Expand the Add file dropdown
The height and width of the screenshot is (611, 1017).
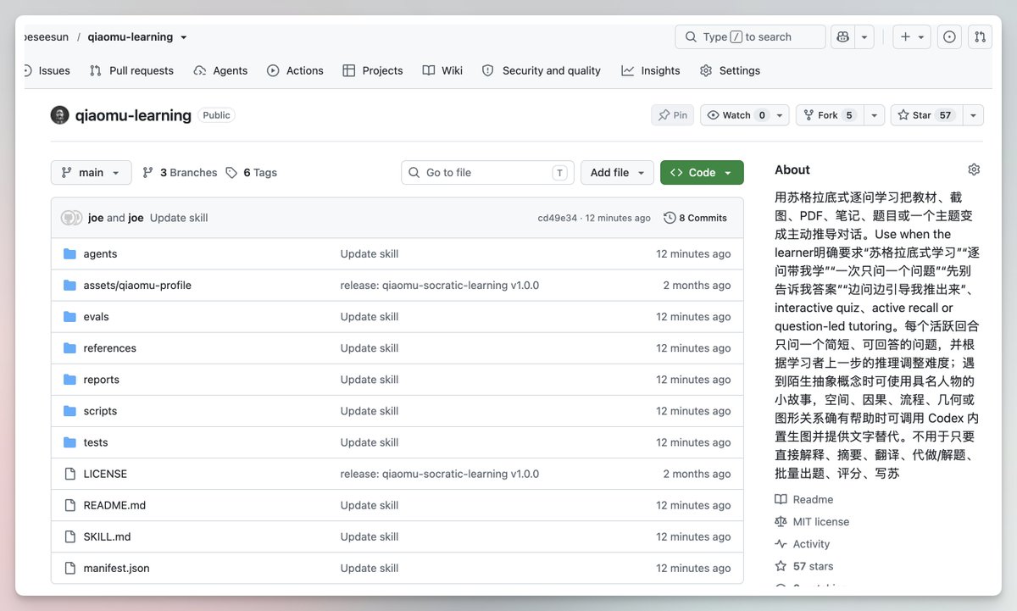[617, 172]
